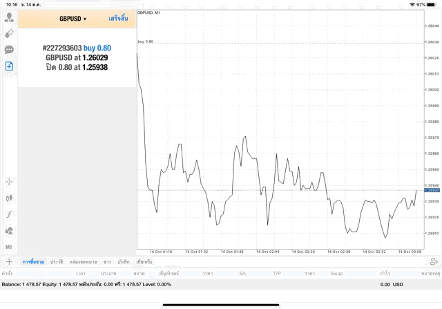Open indicators 'f' icon
The width and height of the screenshot is (442, 309).
(x=9, y=214)
